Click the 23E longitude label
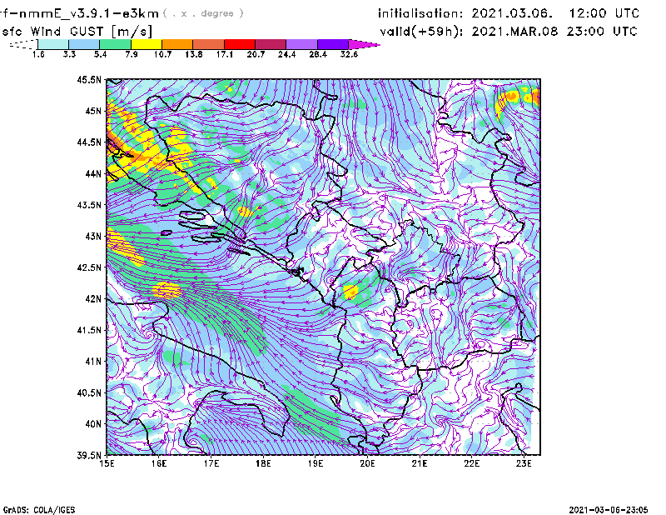This screenshot has width=666, height=515. point(524,463)
